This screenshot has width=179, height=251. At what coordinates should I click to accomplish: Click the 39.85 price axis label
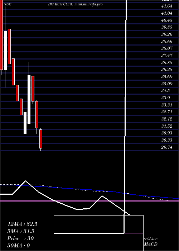[167, 27]
